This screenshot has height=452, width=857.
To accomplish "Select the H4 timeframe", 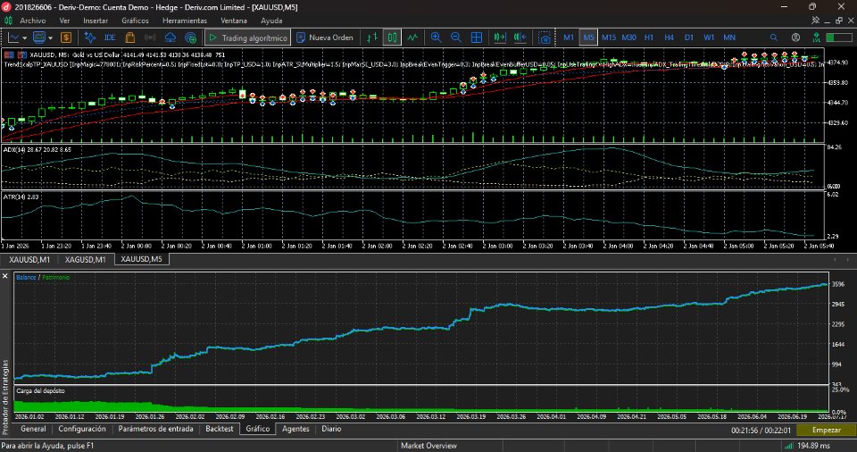I will point(669,38).
